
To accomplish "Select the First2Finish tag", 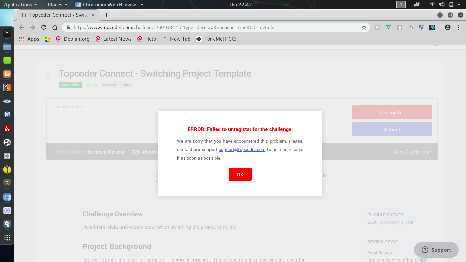I will point(71,85).
